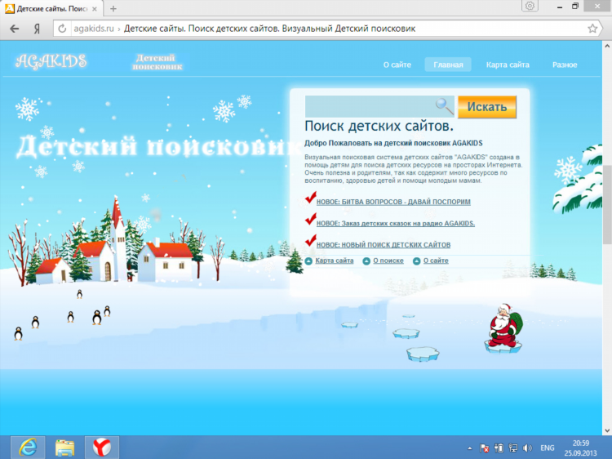Switch input language via 'ENG' indicator
Viewport: 612px width, 459px height.
548,448
